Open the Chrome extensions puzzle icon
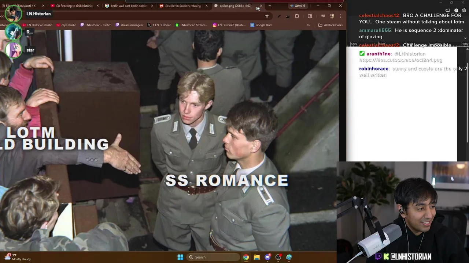This screenshot has width=469, height=263. coord(297,16)
